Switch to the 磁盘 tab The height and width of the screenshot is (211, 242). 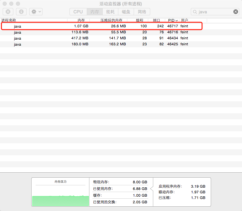126,12
